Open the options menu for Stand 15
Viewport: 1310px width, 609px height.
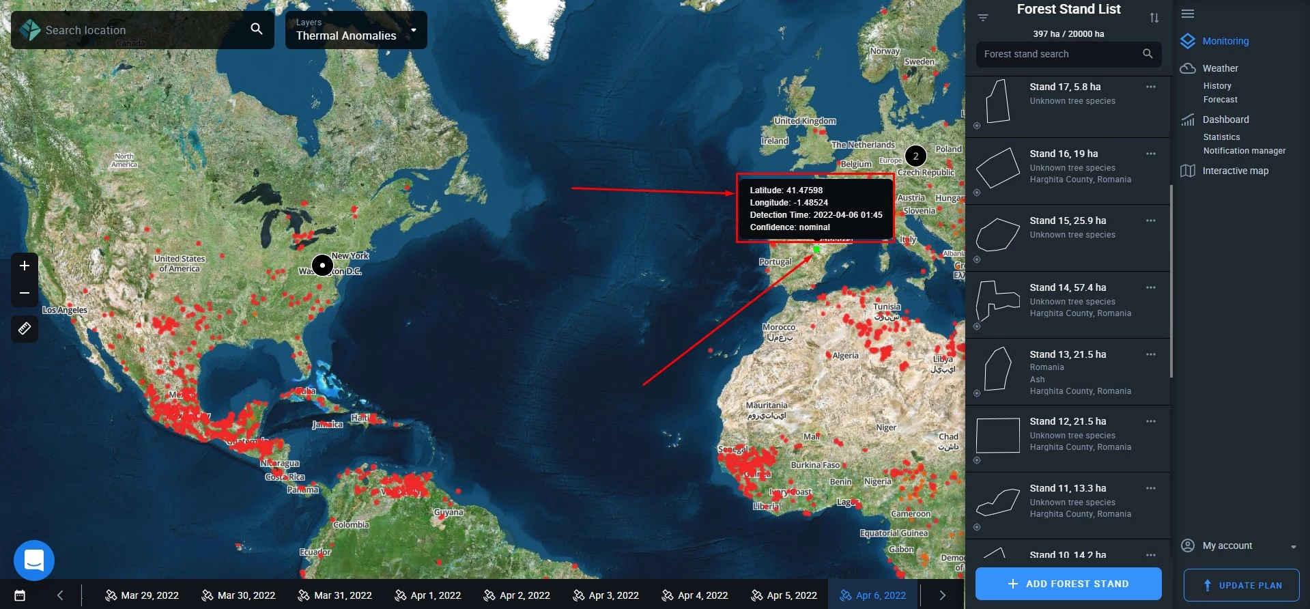[x=1151, y=221]
